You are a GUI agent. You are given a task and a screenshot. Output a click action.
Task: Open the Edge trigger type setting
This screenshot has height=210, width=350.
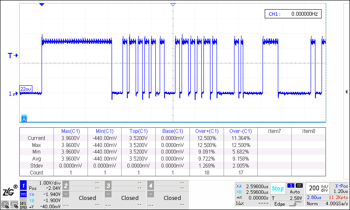(280, 204)
